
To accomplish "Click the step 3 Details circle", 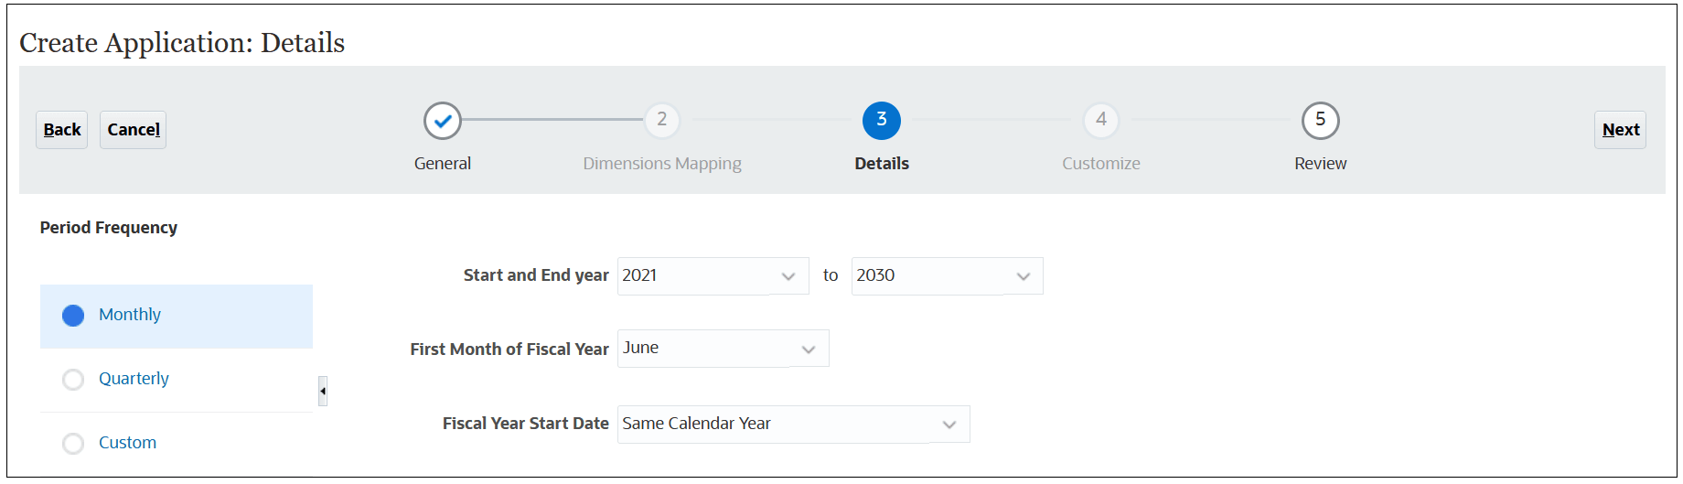I will [882, 120].
